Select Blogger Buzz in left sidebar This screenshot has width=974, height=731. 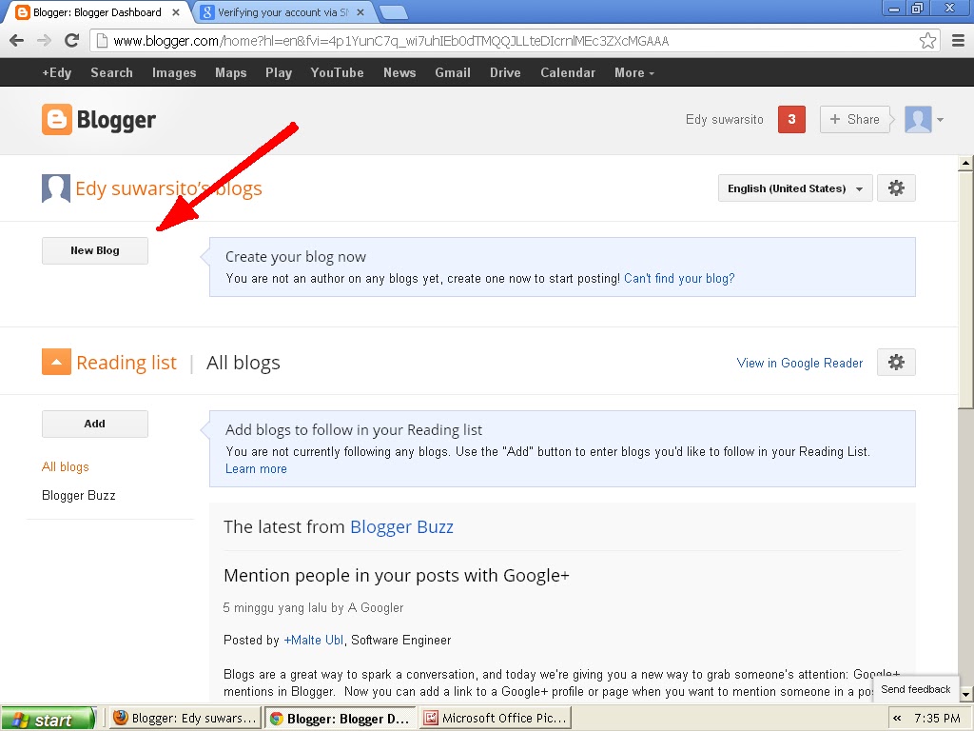coord(78,495)
